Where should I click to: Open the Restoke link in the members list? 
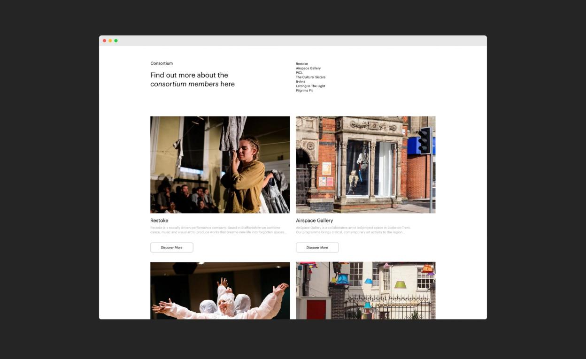tap(302, 64)
